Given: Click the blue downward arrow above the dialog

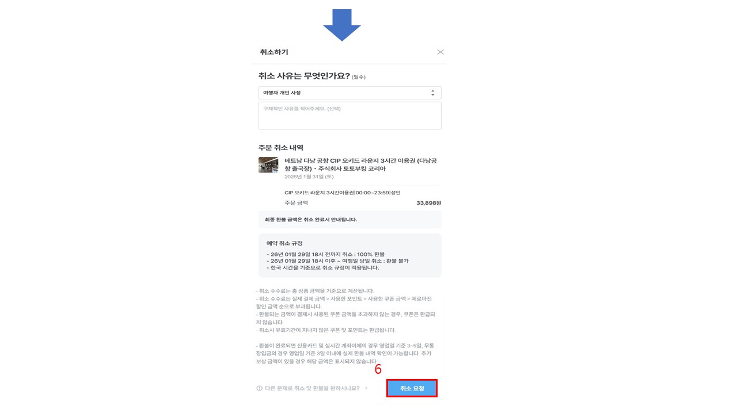Looking at the screenshot, I should click(342, 25).
